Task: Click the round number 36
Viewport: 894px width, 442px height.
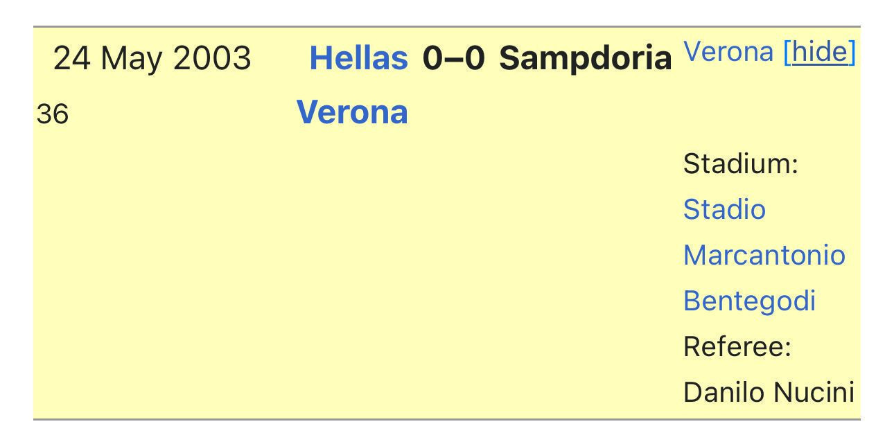Action: click(53, 114)
